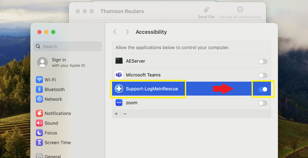308x158 pixels.
Task: Click the Search field in sidebar
Action: pos(68,46)
